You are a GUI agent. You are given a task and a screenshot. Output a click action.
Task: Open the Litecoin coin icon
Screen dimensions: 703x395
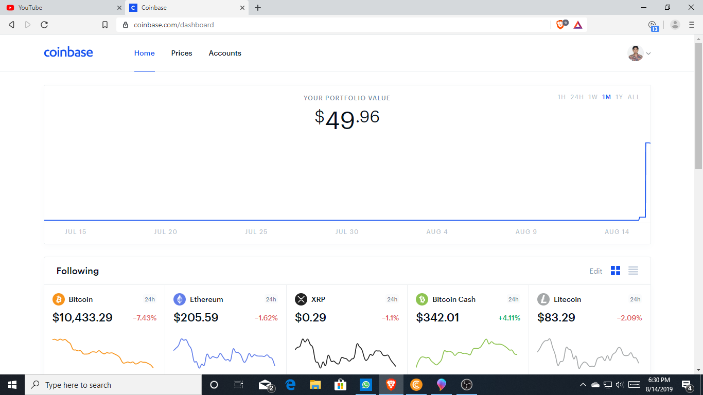(543, 299)
